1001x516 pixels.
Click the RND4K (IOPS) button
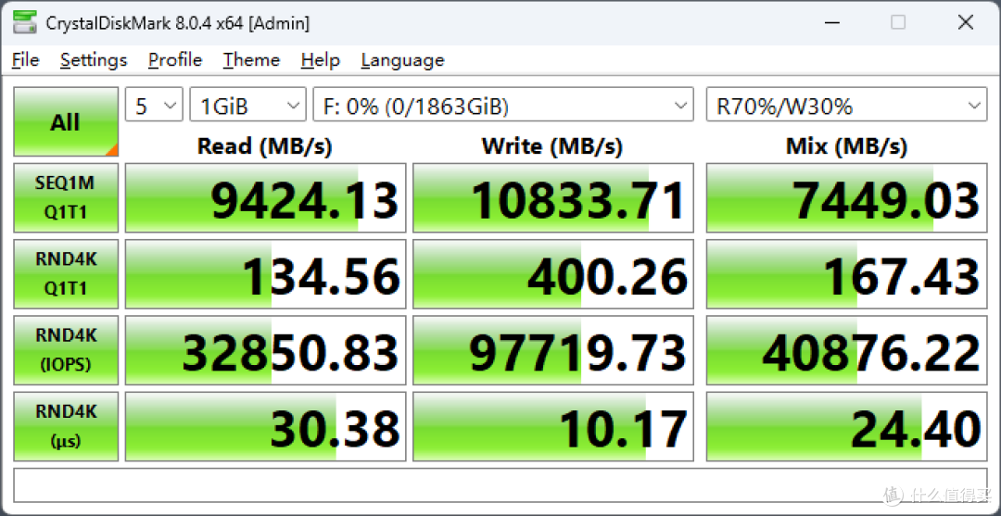click(x=66, y=350)
